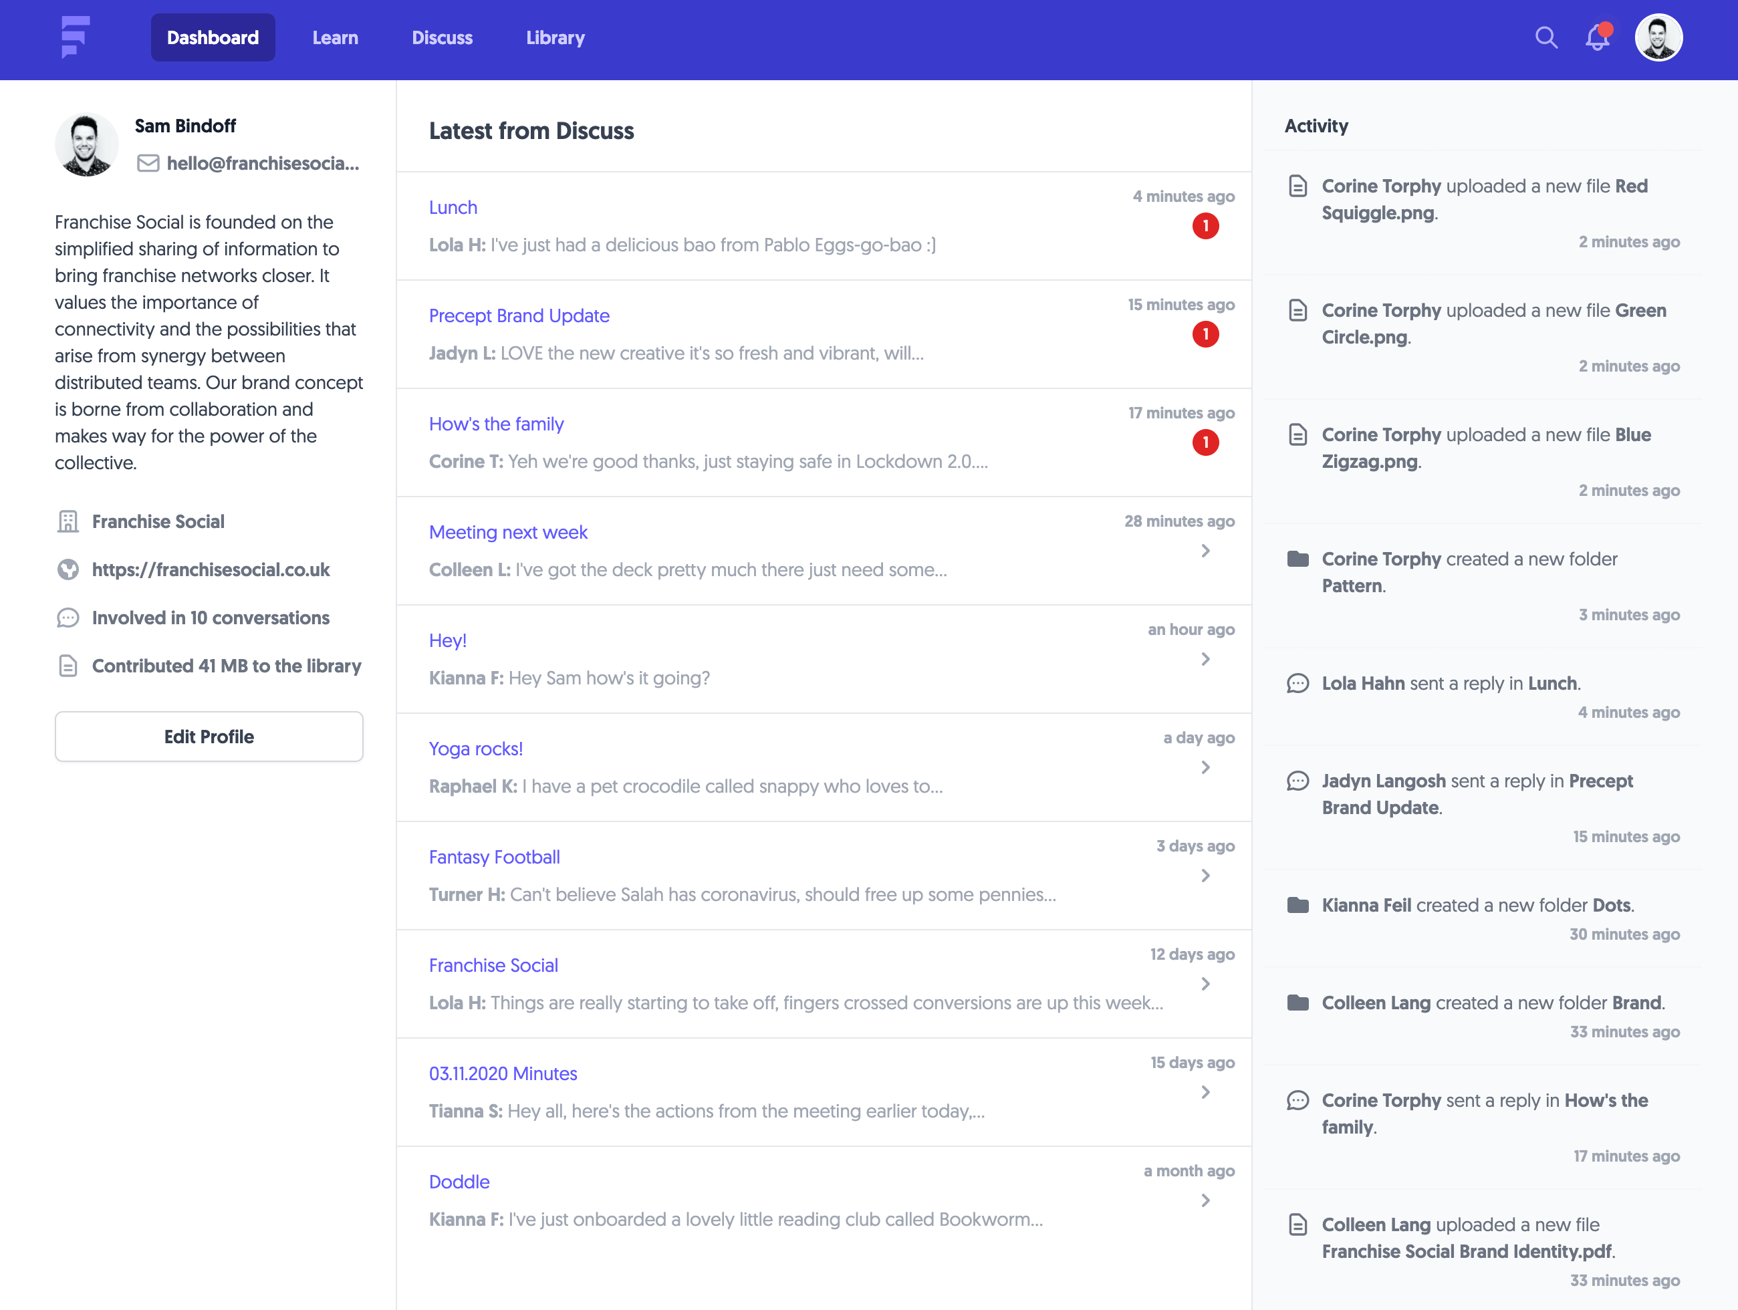
Task: Open the Franchise Social discussion thread title
Action: [493, 965]
